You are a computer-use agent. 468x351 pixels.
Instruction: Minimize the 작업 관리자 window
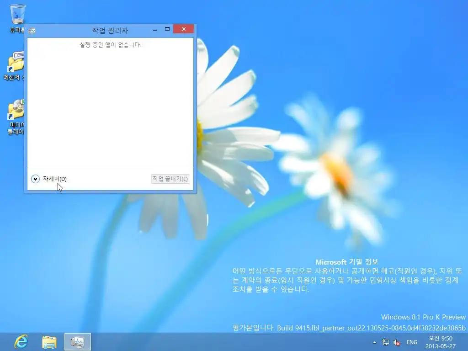point(154,30)
